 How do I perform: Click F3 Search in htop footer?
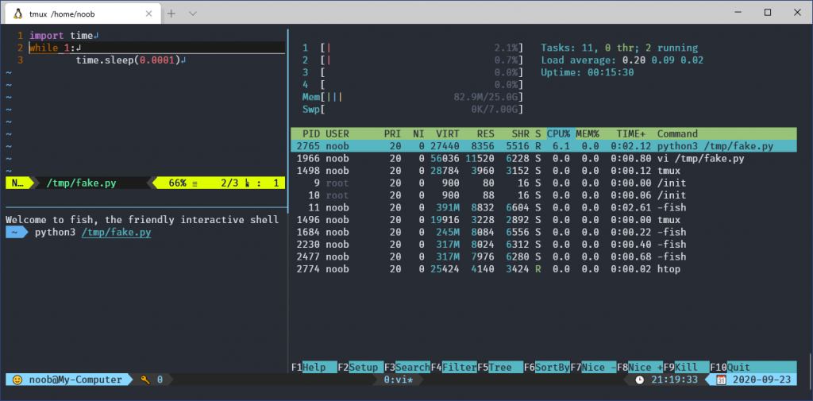pyautogui.click(x=407, y=368)
